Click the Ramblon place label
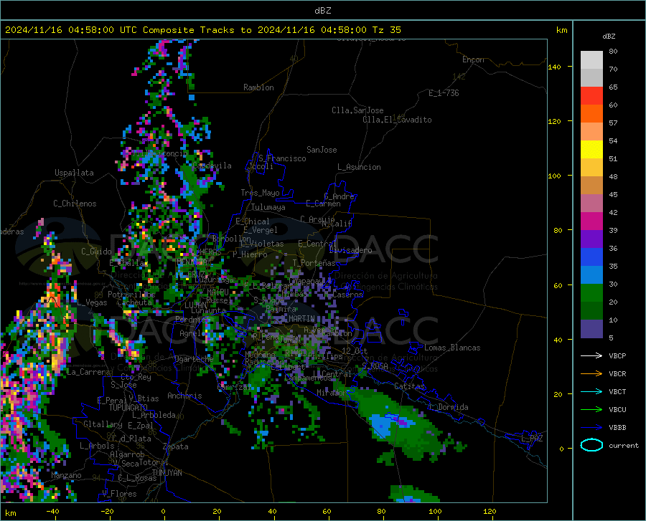Image resolution: width=646 pixels, height=521 pixels. pos(258,87)
